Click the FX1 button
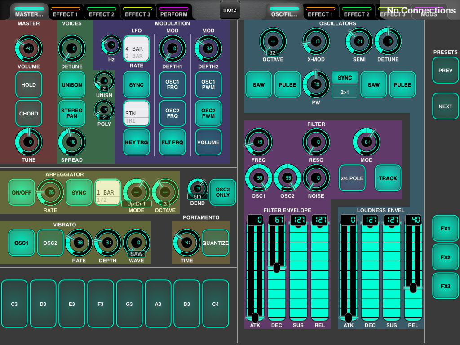460x345 pixels. 445,229
